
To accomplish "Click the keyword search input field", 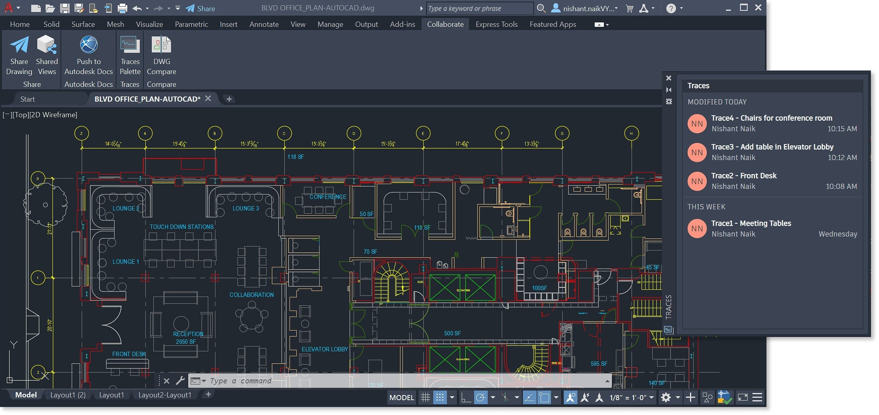I will point(480,8).
